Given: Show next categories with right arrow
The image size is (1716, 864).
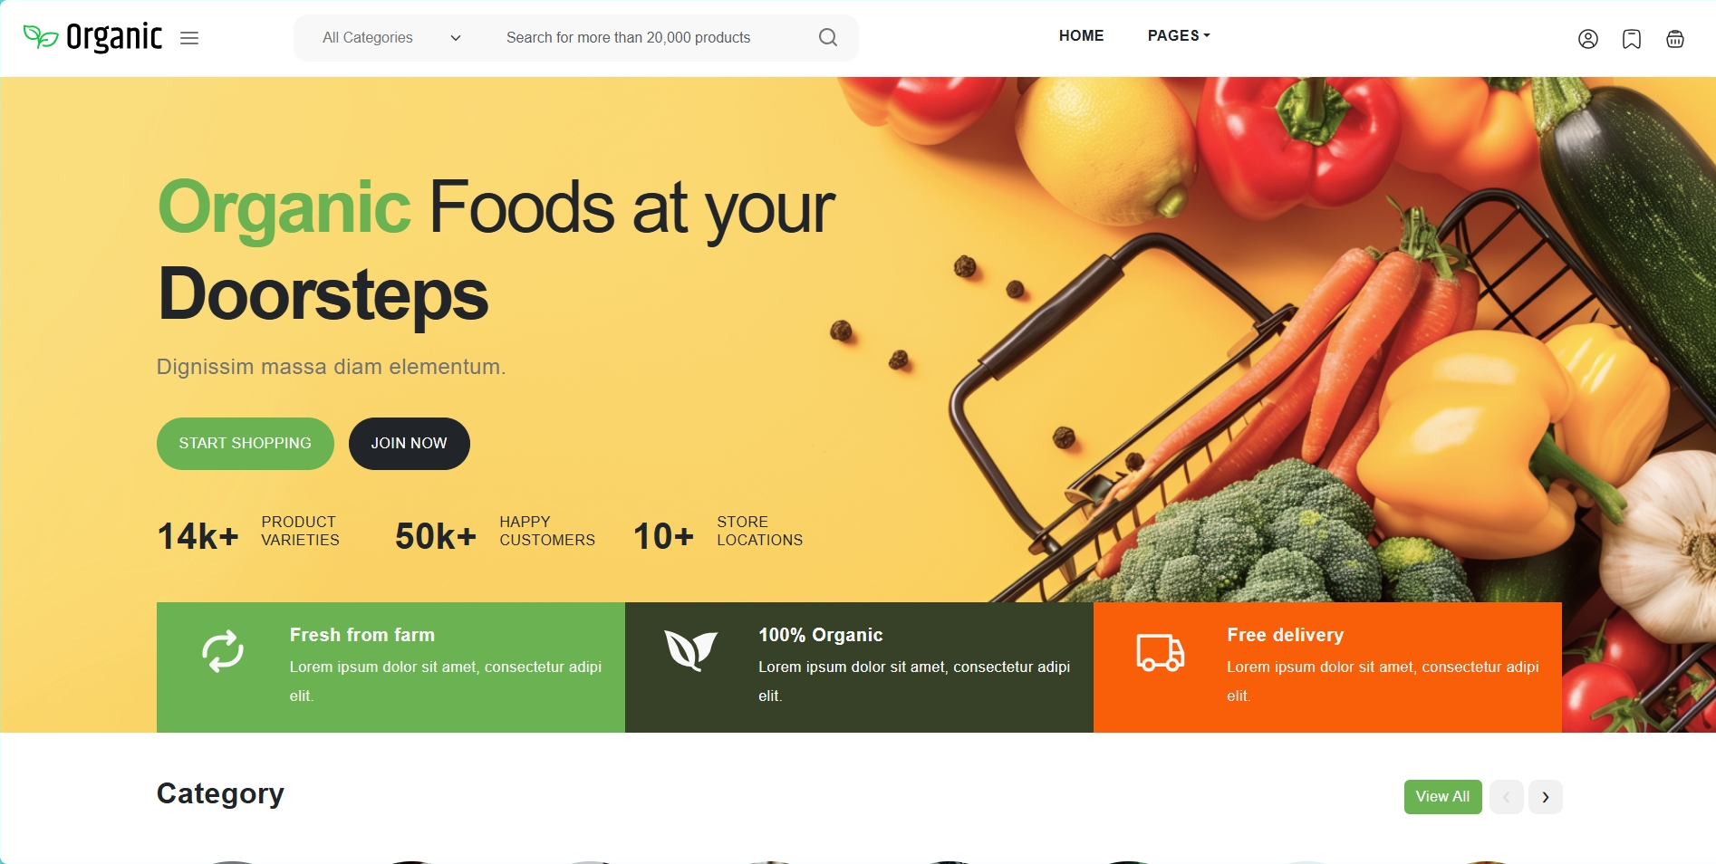Looking at the screenshot, I should [x=1546, y=797].
